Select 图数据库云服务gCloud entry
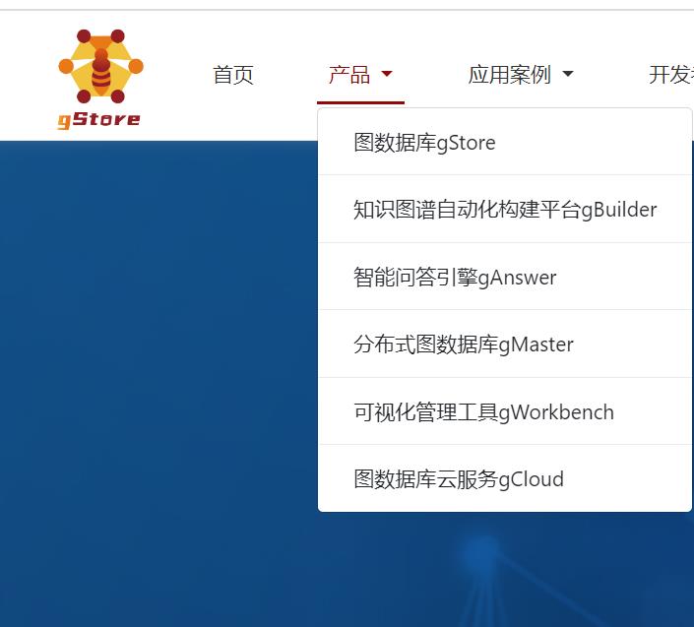Screen dimensions: 694x627 click(x=505, y=478)
